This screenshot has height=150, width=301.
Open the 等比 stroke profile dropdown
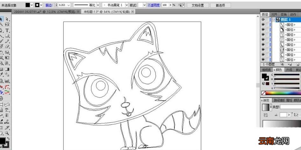click(x=98, y=5)
